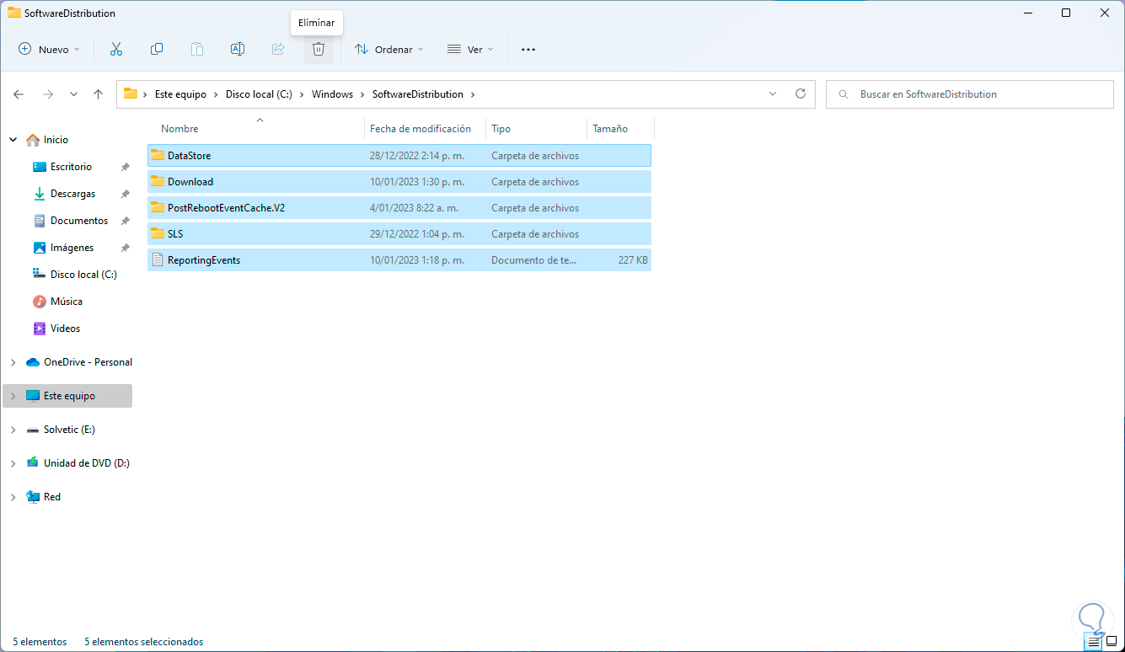The image size is (1125, 652).
Task: Open the Ordenar sort dropdown
Action: pyautogui.click(x=389, y=50)
